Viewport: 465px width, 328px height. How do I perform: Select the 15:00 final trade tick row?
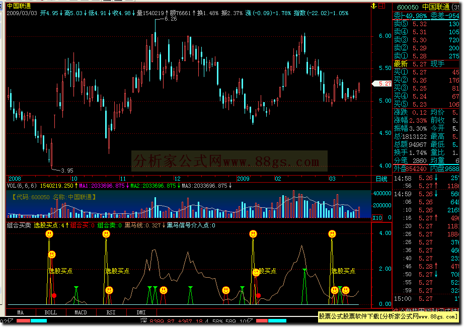coord(426,299)
